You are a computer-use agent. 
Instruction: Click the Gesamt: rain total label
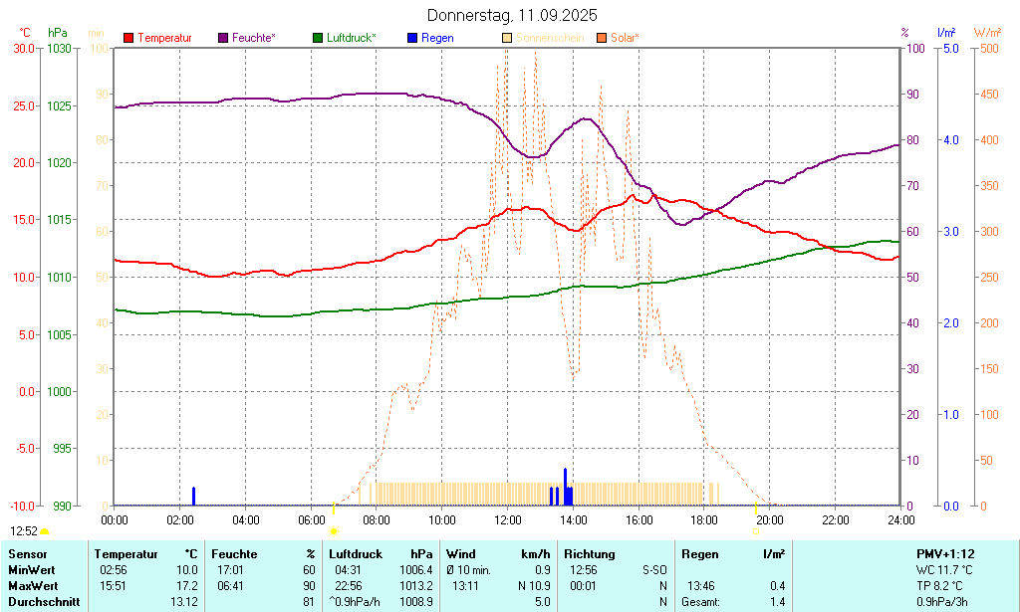tap(700, 602)
